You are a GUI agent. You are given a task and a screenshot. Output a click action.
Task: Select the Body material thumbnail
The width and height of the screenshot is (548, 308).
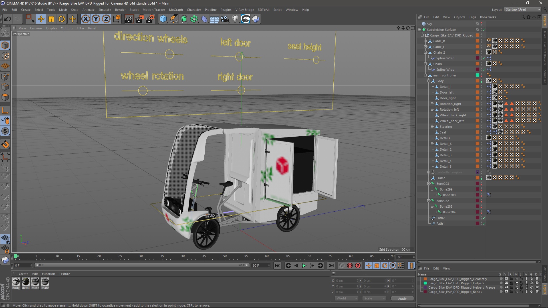(16, 282)
